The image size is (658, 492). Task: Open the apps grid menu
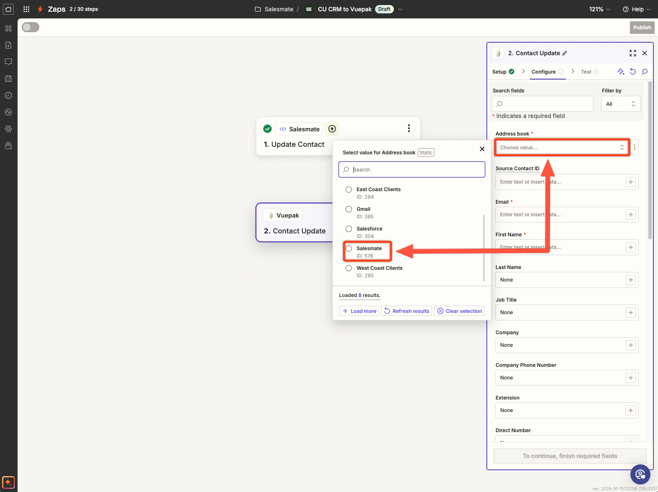[x=26, y=9]
